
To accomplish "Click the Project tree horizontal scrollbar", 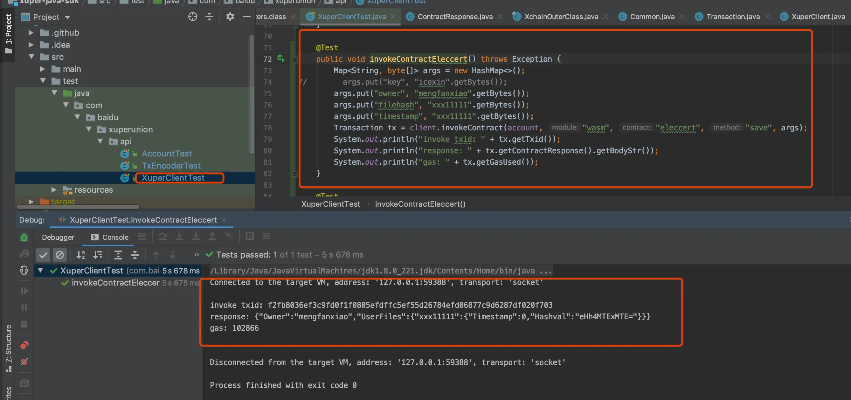I will 78,207.
